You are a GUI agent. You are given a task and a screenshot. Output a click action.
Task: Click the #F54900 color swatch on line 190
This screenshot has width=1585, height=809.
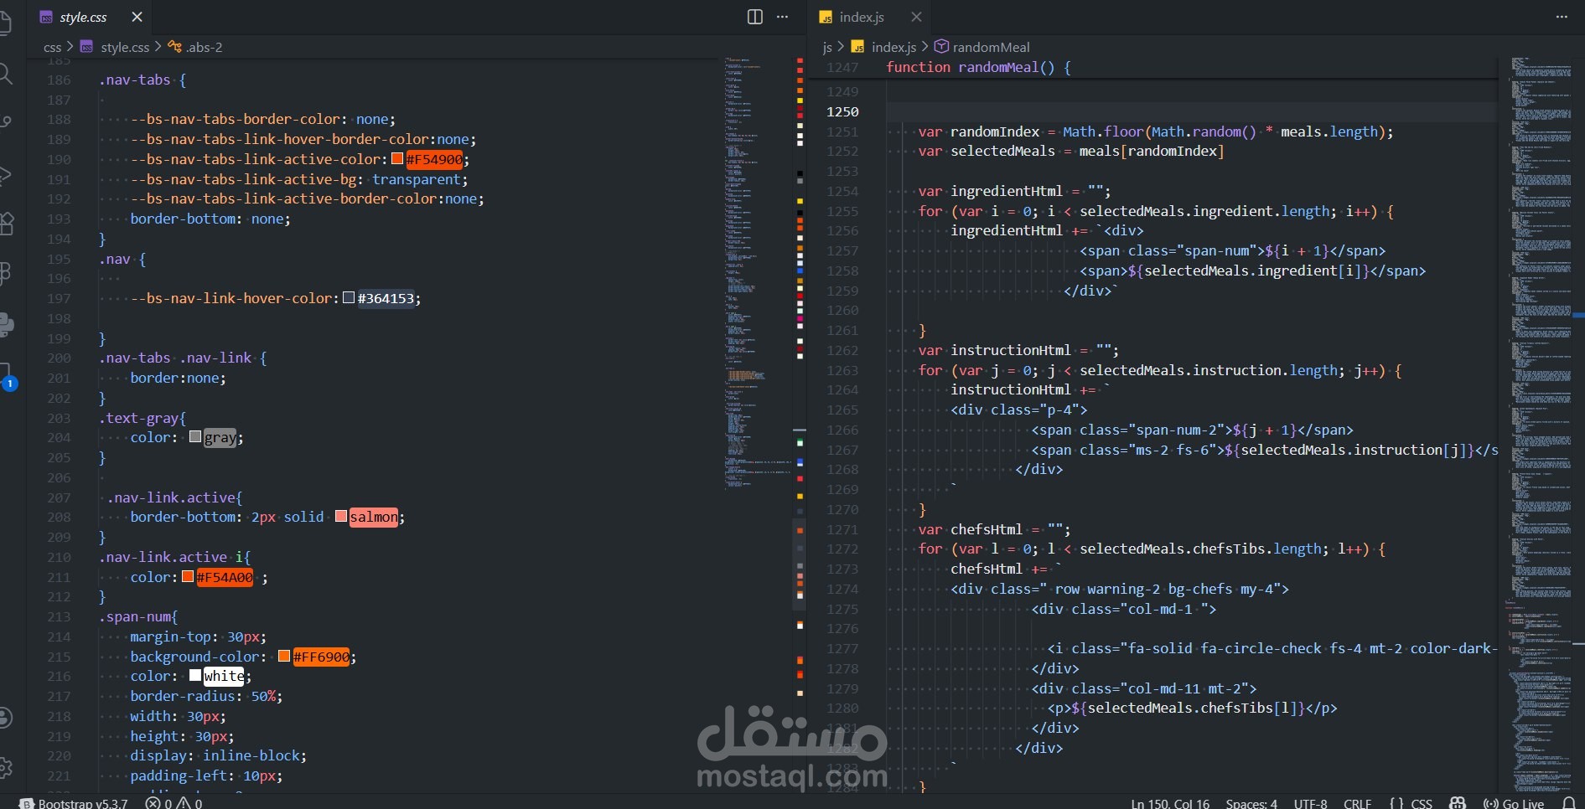[x=398, y=159]
